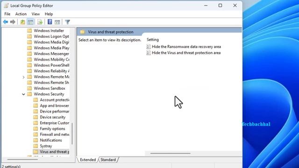
Task: Click the Windows Security folder icon
Action: click(29, 94)
